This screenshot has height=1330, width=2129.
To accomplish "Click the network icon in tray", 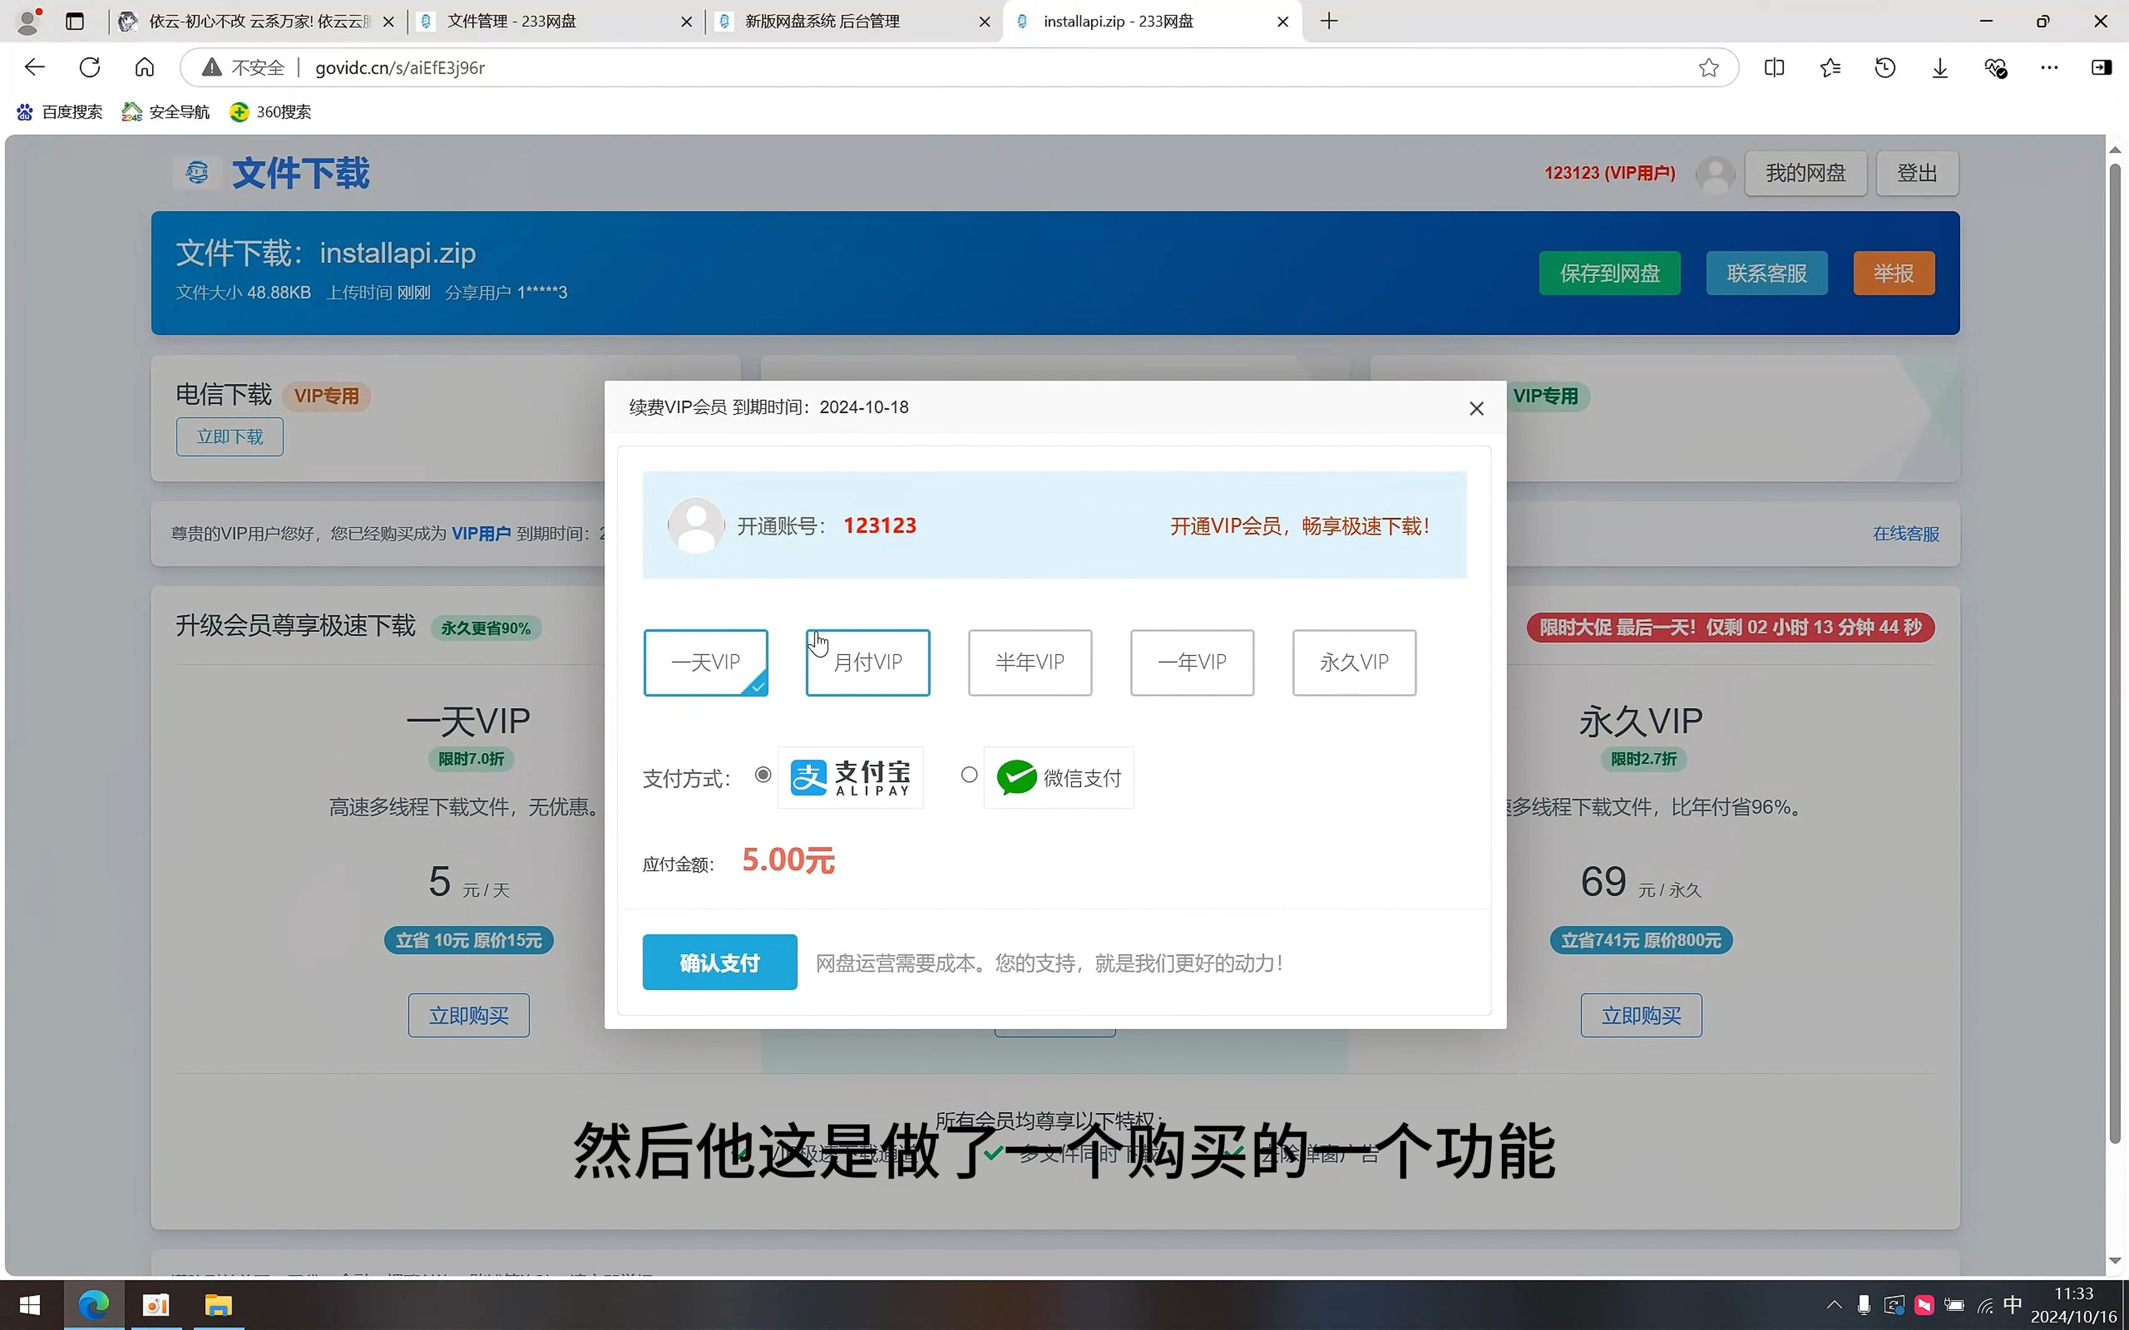I will [1985, 1305].
